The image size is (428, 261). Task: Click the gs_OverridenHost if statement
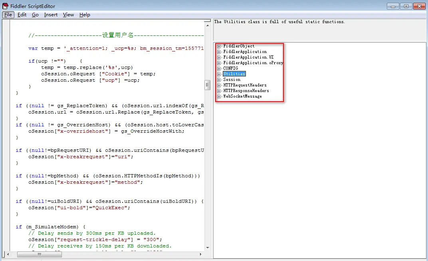pos(110,125)
